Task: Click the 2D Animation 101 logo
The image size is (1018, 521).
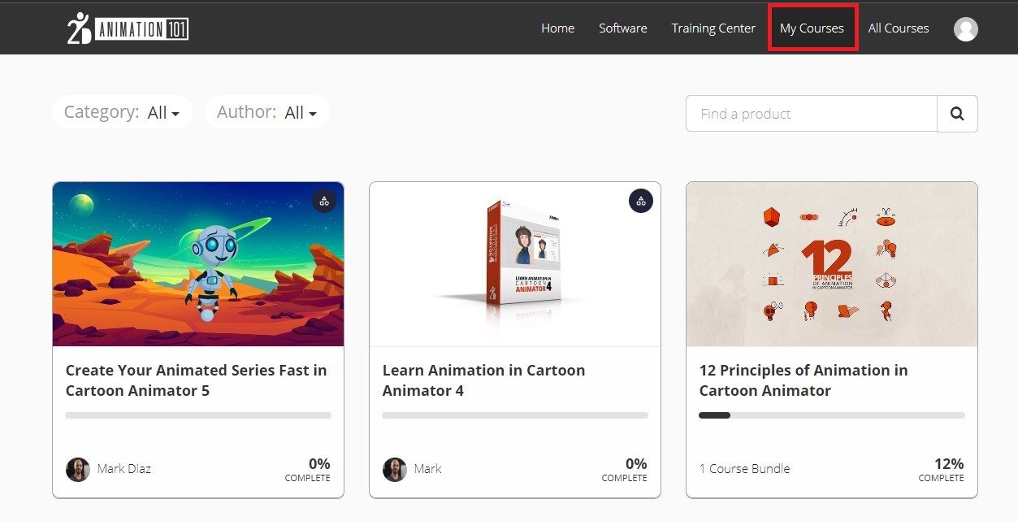Action: click(128, 28)
